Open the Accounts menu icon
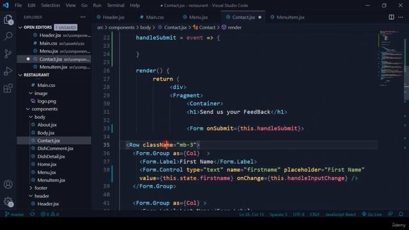 tap(8, 185)
